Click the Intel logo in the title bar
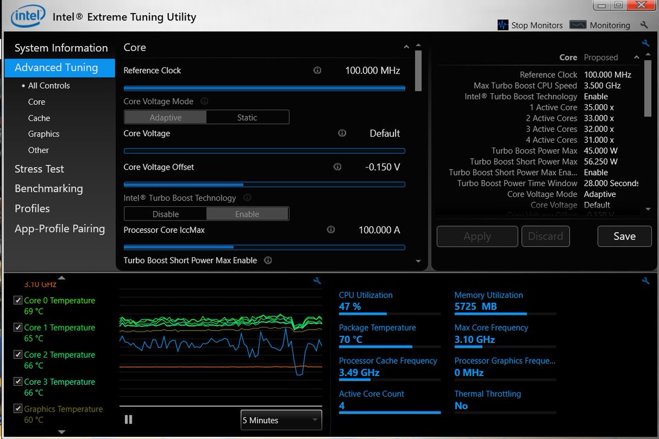The image size is (659, 439). [x=27, y=16]
